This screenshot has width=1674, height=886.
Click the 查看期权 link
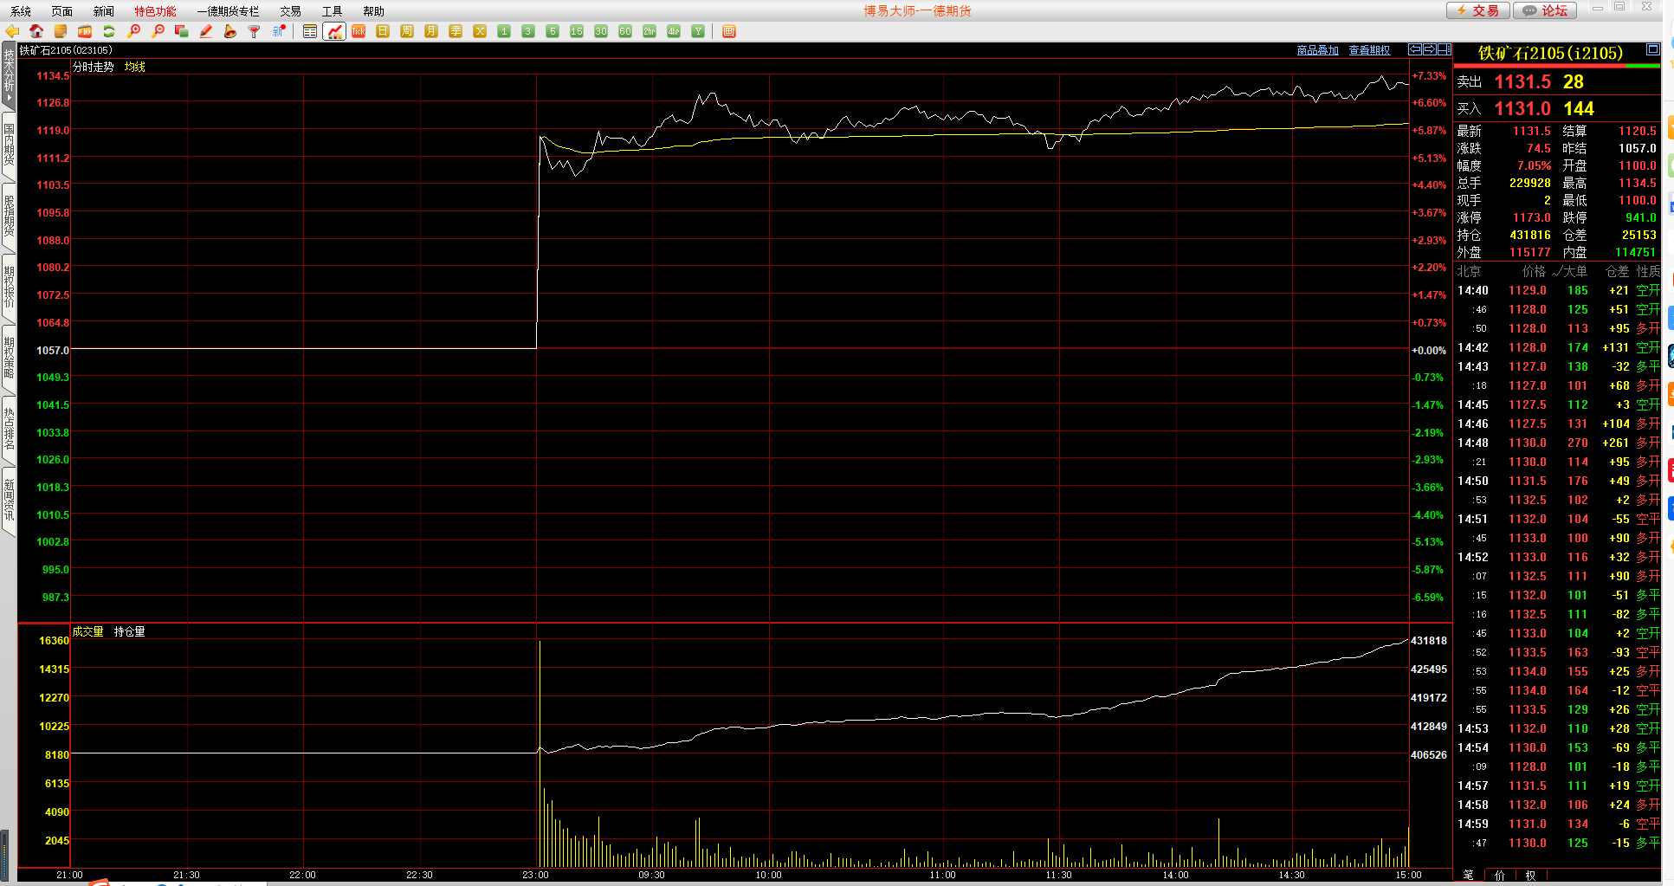(1370, 50)
